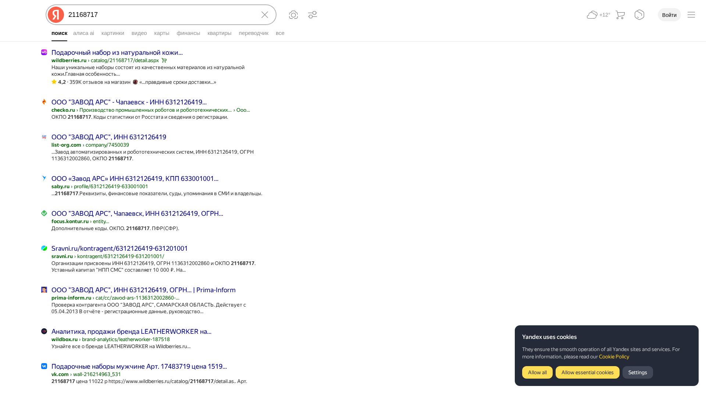Screen dimensions: 706x397
Task: Open the search filters sliders icon
Action: tap(312, 15)
